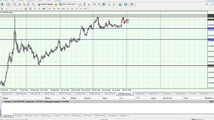
Task: Enable the H4 timeframe
Action: point(72,9)
